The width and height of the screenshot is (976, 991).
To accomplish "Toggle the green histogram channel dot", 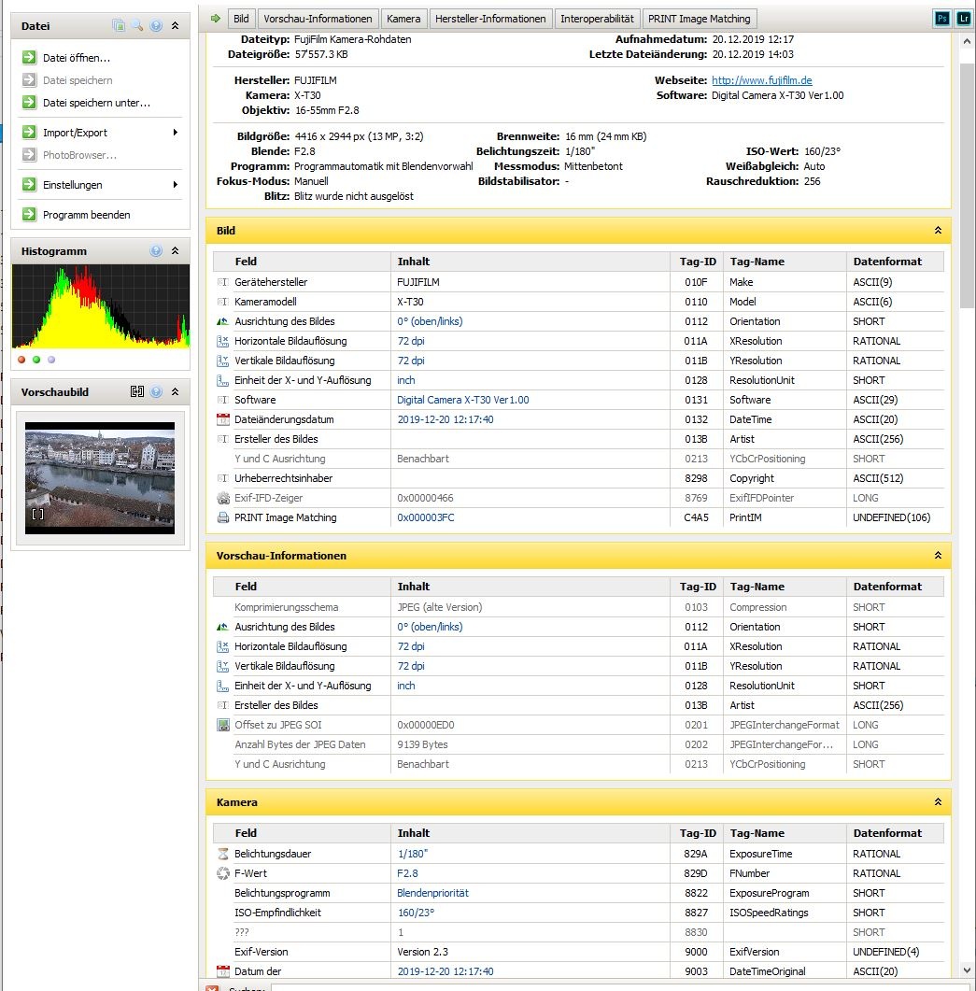I will point(36,360).
